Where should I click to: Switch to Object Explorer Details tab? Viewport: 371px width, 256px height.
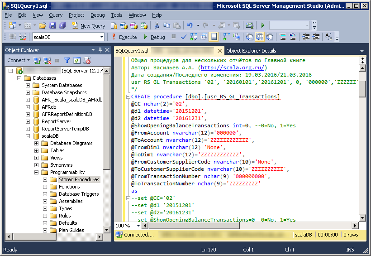(x=251, y=51)
